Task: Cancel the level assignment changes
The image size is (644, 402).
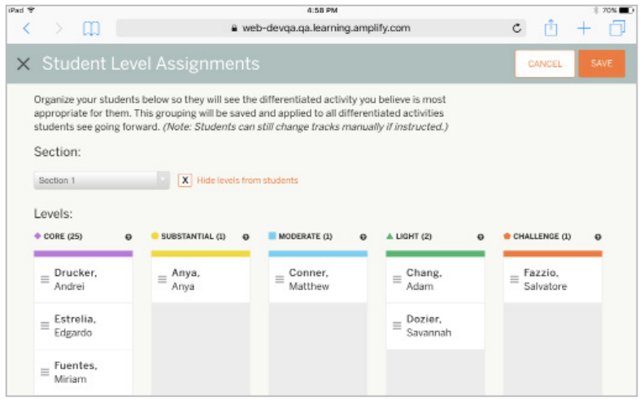Action: [x=545, y=63]
